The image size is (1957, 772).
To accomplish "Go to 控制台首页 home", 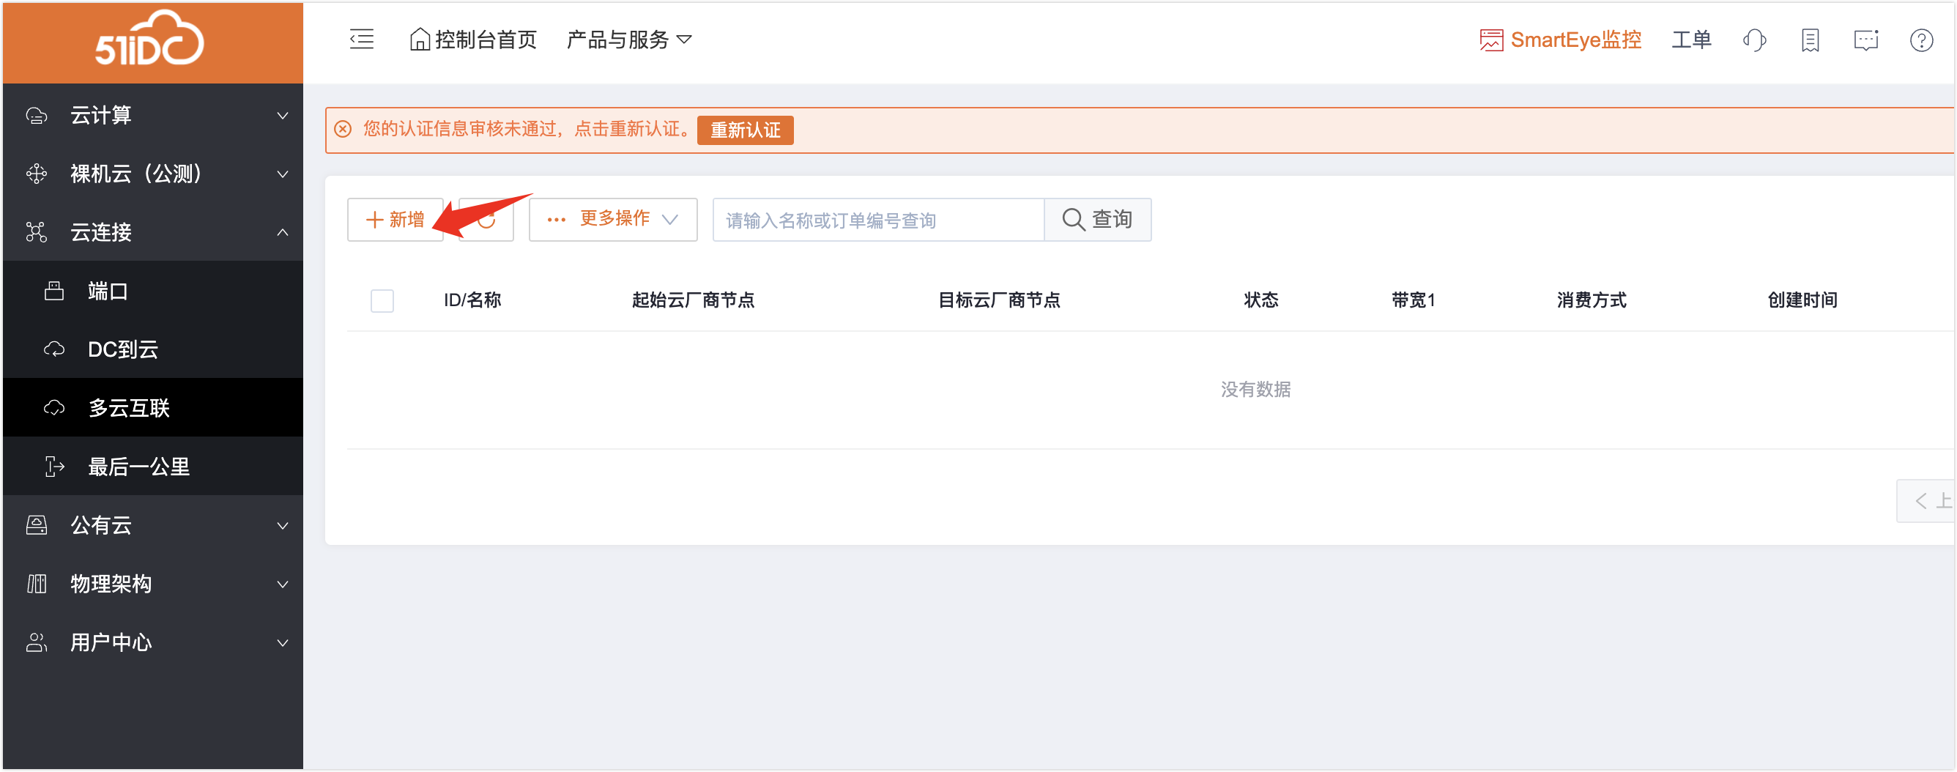I will (x=472, y=40).
